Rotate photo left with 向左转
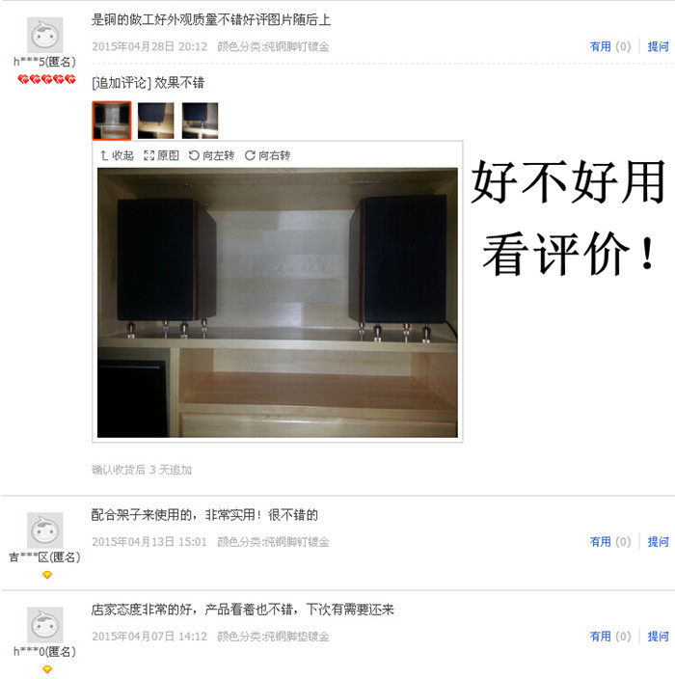The height and width of the screenshot is (679, 675). (212, 155)
